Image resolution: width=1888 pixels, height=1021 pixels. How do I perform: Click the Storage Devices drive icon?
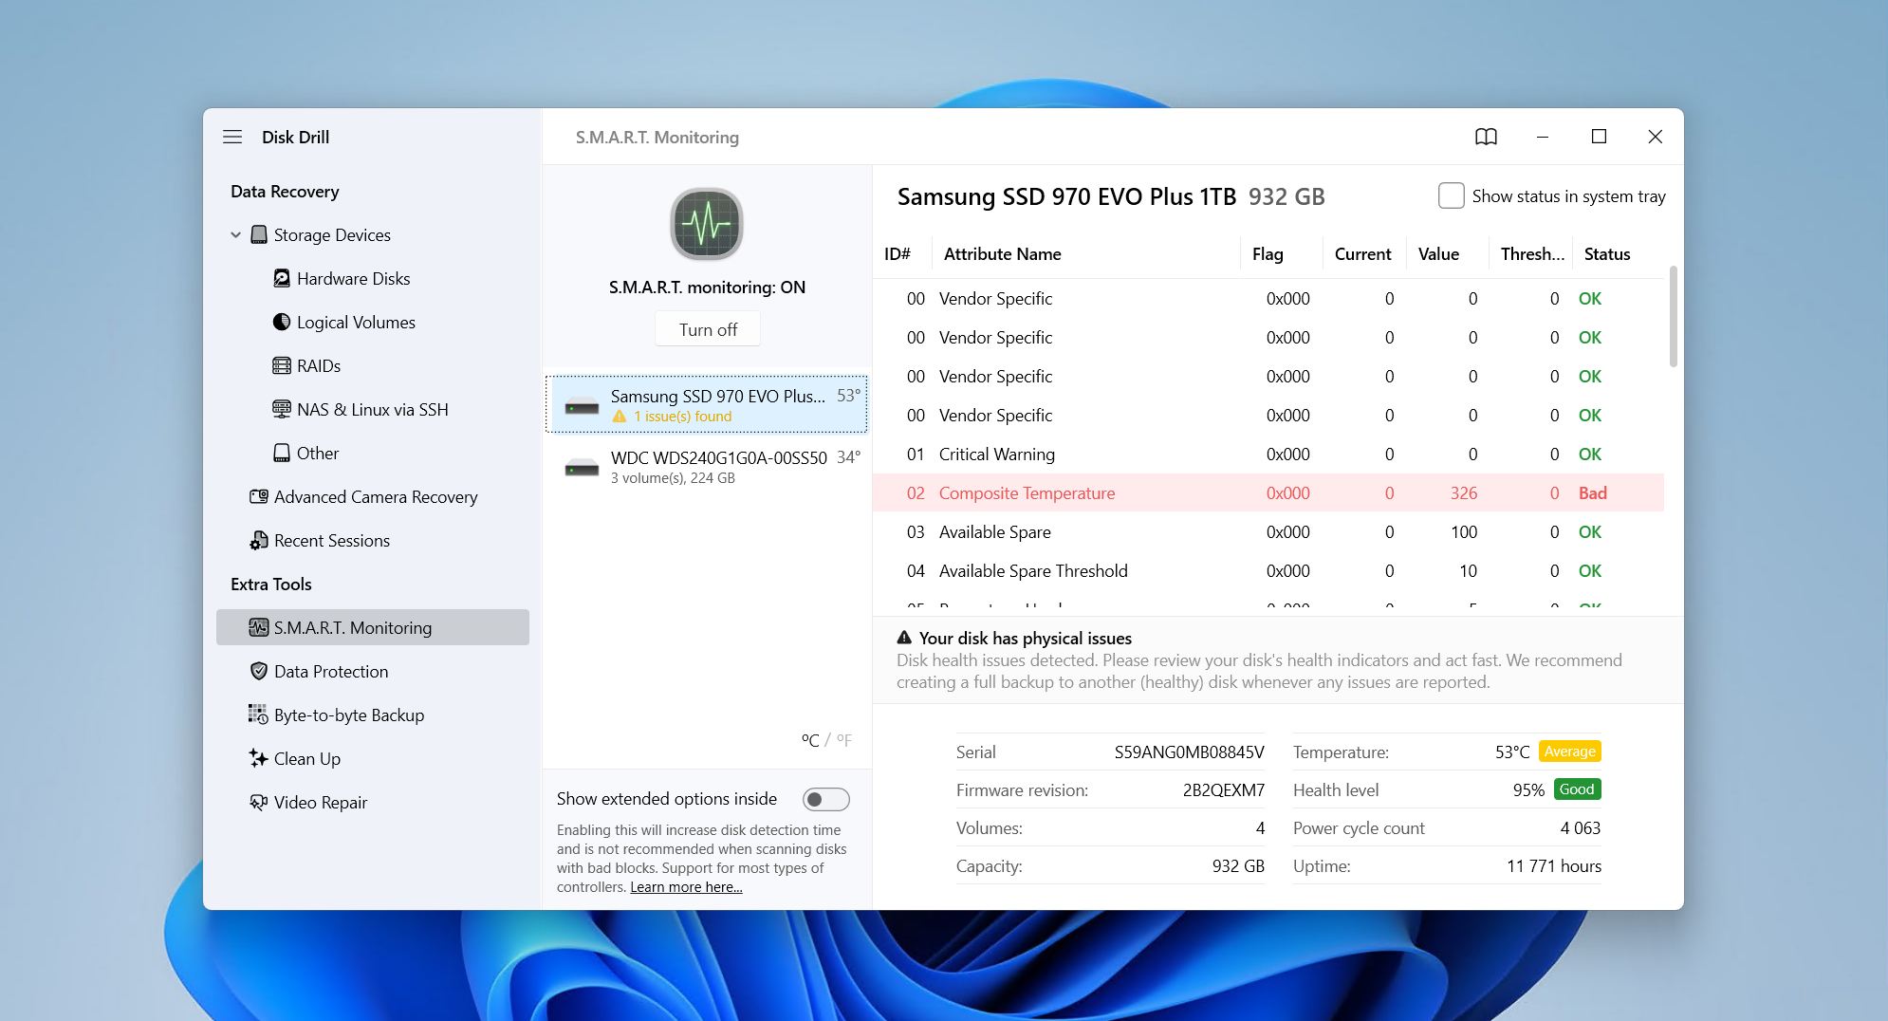point(259,234)
